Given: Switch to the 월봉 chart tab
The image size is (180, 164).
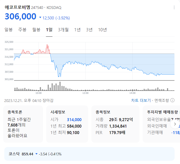Looking at the screenshot, I should [36, 30].
